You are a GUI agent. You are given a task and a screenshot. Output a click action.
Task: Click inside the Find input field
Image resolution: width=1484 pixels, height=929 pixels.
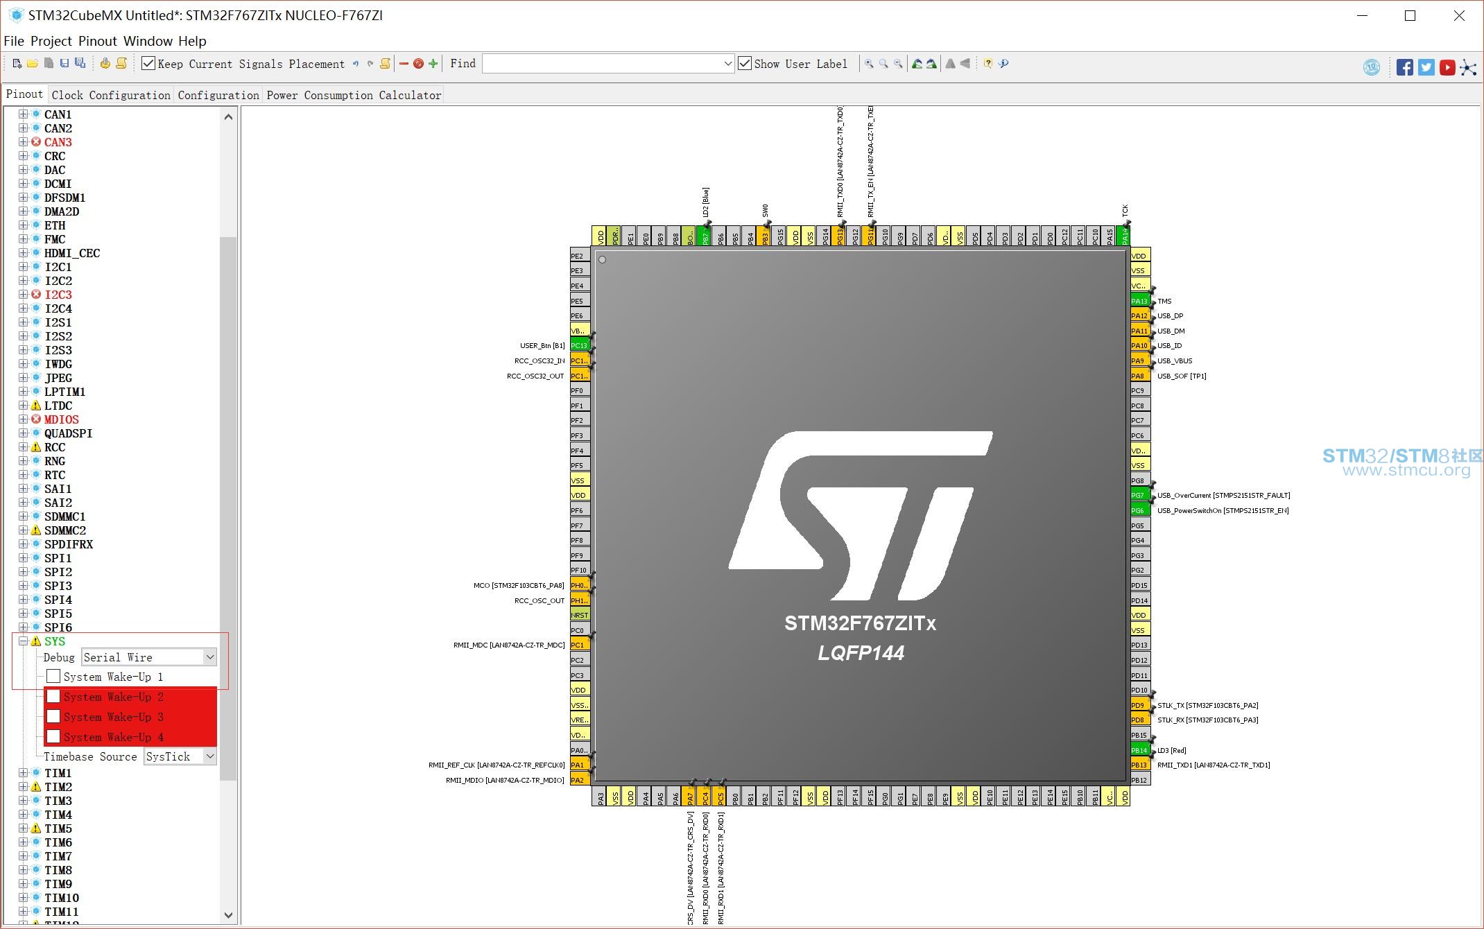pyautogui.click(x=602, y=64)
